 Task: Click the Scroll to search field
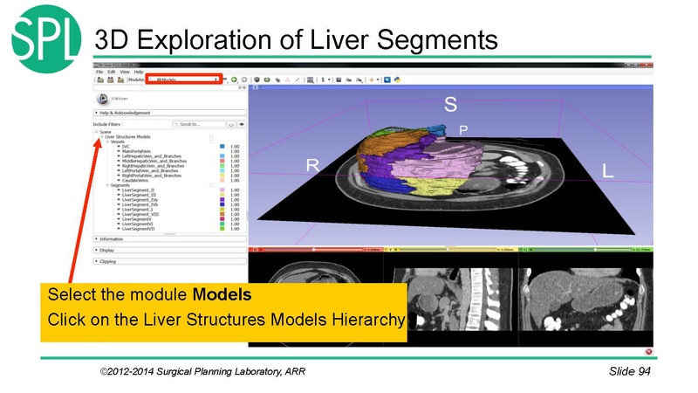pyautogui.click(x=199, y=124)
